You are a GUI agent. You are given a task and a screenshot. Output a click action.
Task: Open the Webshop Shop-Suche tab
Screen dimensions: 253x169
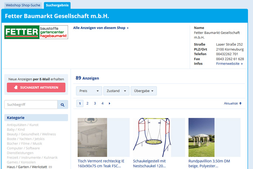pyautogui.click(x=23, y=5)
